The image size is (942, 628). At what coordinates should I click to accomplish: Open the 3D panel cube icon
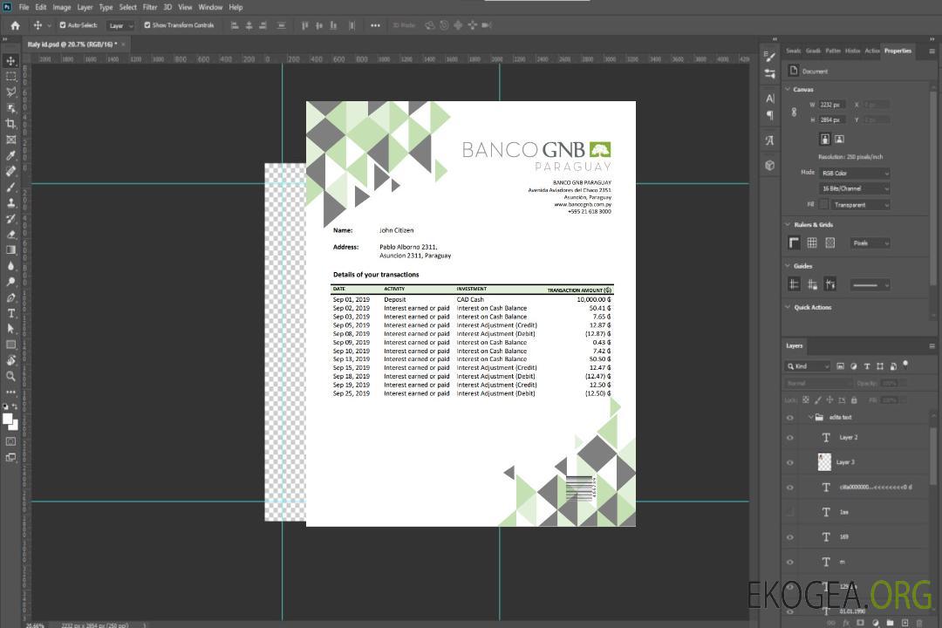click(770, 165)
